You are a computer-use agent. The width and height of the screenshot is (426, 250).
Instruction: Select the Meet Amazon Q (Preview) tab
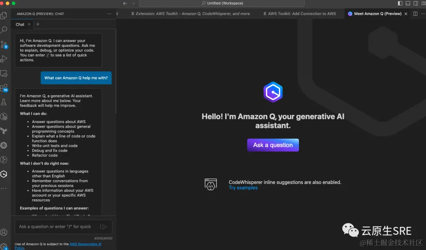coord(377,13)
